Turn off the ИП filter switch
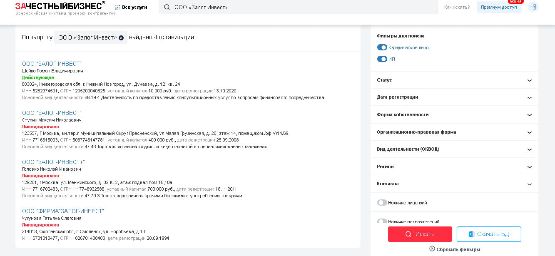 (382, 59)
